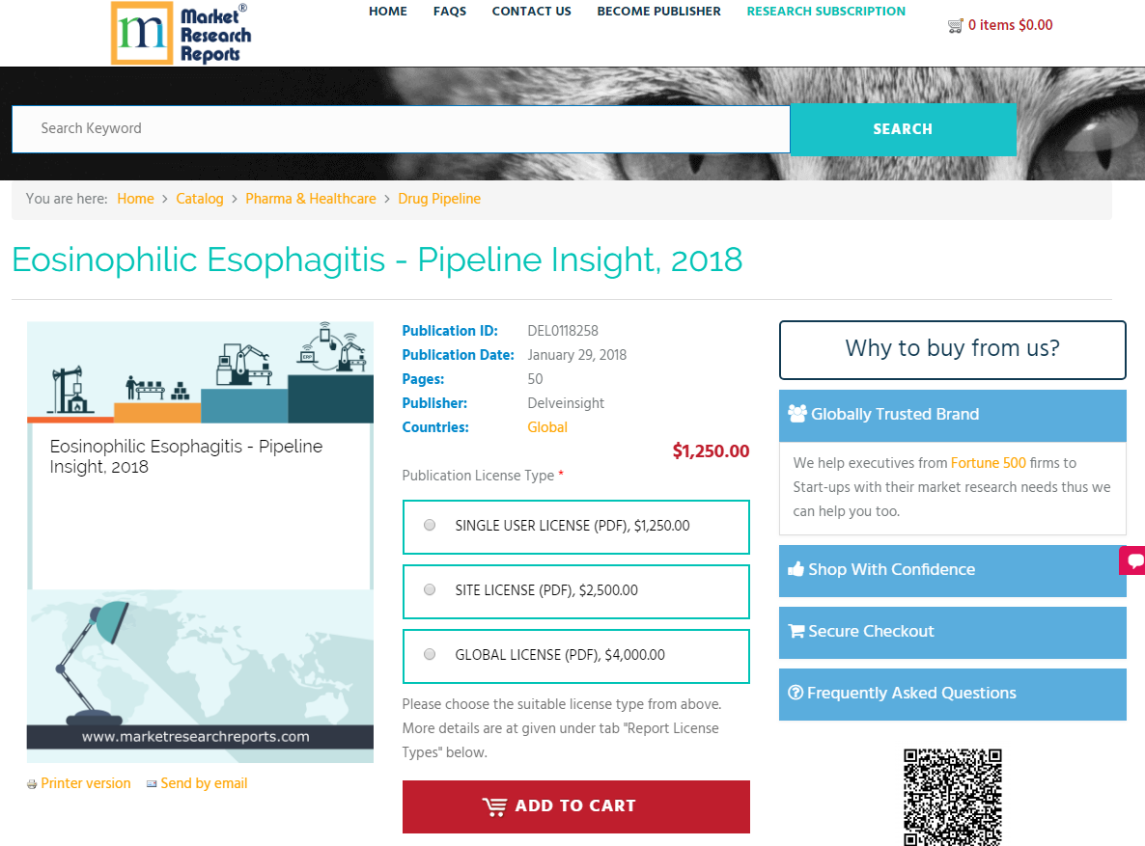
Task: Click the question mark icon in FAQ panel
Action: coord(796,693)
